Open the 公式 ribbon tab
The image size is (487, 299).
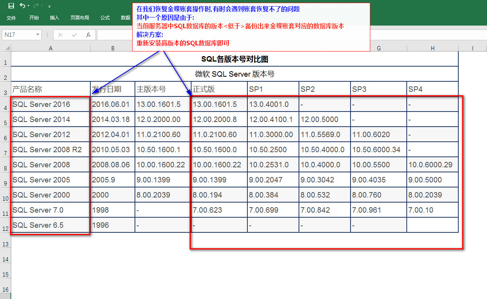tap(105, 18)
